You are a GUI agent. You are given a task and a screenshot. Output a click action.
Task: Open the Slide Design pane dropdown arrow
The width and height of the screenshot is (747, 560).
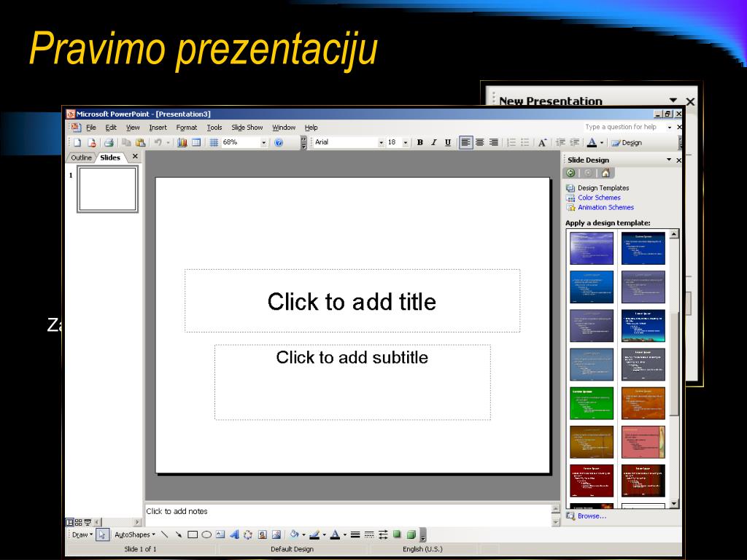(x=669, y=160)
